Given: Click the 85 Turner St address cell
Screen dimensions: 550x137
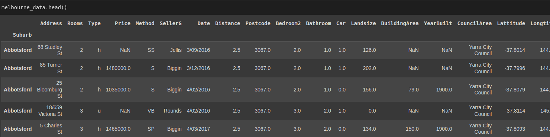Looking at the screenshot, I should [x=51, y=68].
